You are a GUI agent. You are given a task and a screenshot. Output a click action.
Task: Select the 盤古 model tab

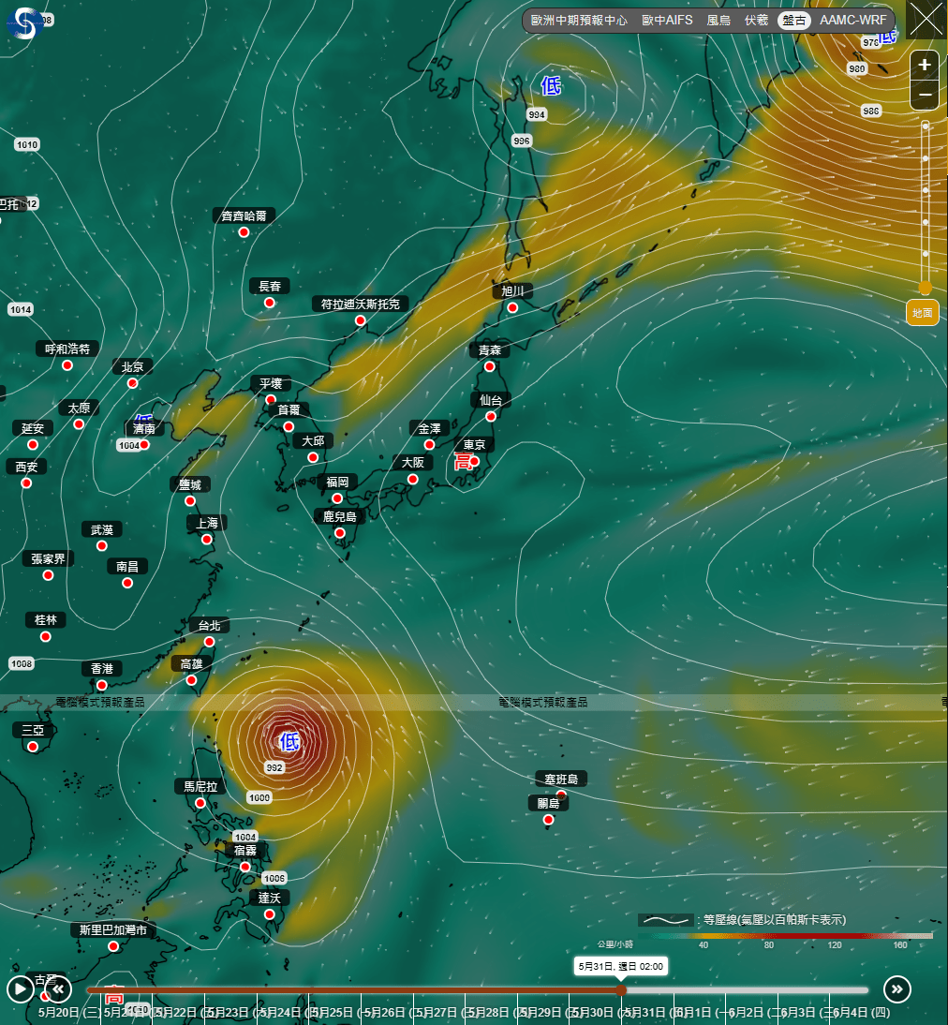(793, 21)
